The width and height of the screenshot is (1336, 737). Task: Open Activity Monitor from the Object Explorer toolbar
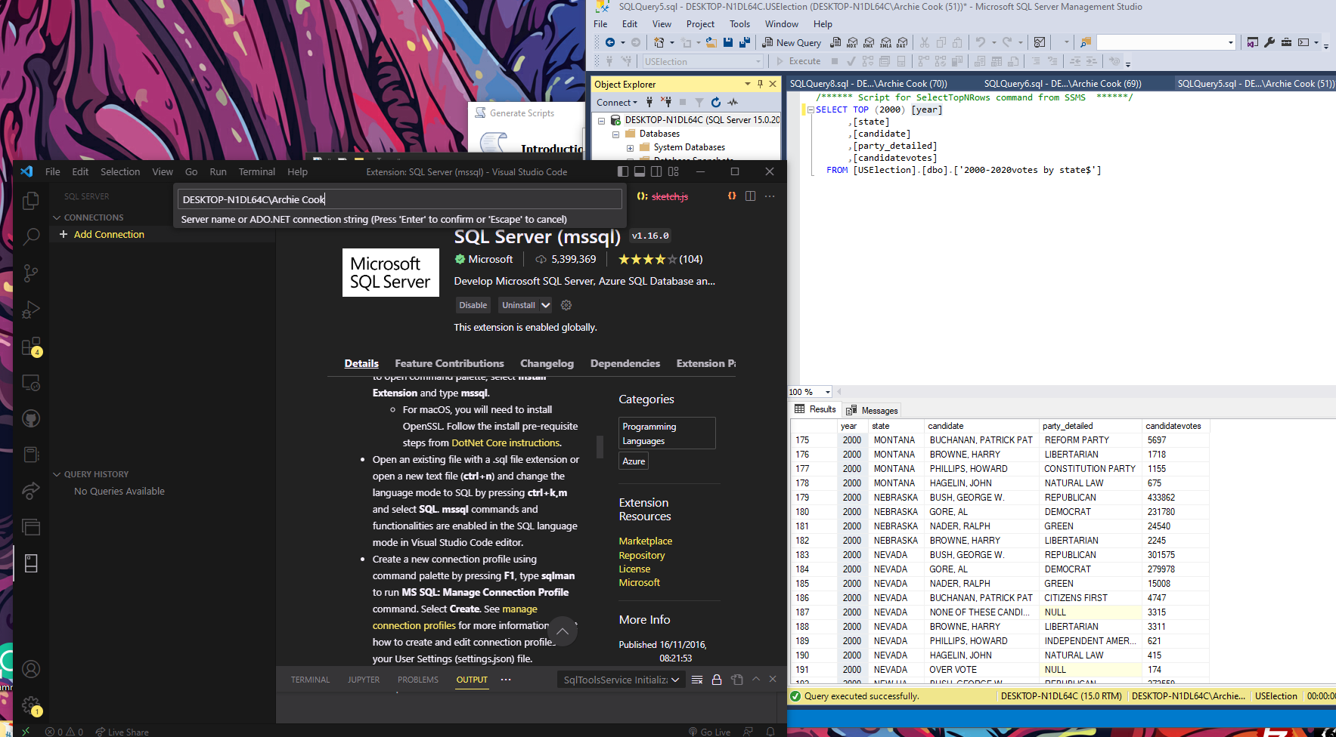coord(733,102)
